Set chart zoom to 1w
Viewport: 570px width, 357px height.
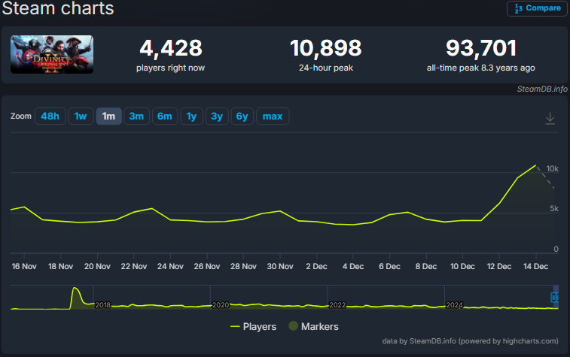[81, 116]
